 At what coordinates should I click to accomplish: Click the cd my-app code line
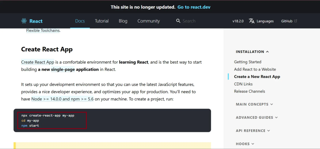click(30, 121)
